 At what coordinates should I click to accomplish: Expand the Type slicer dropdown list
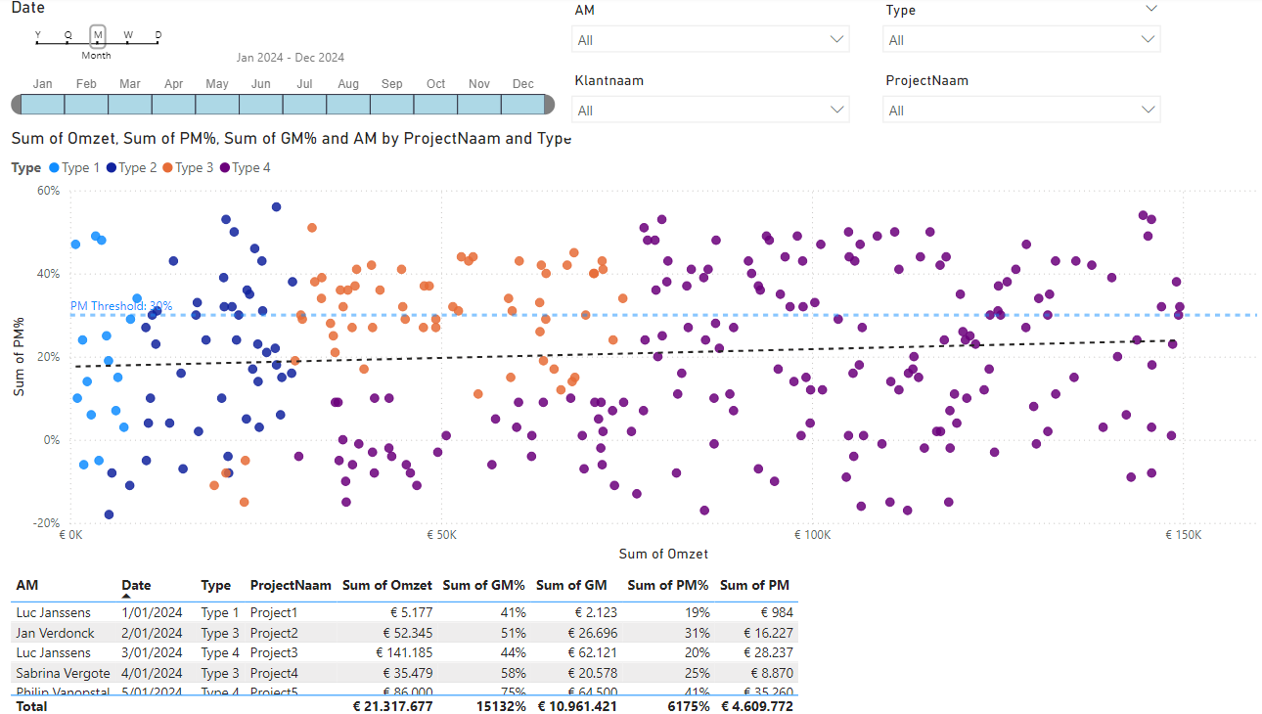tap(1021, 40)
